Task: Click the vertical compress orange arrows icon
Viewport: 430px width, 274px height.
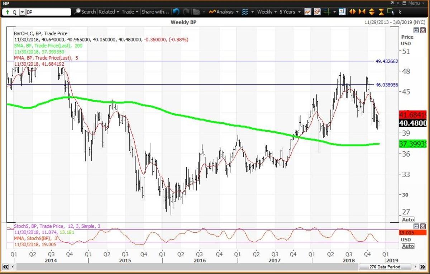Action: (x=381, y=12)
